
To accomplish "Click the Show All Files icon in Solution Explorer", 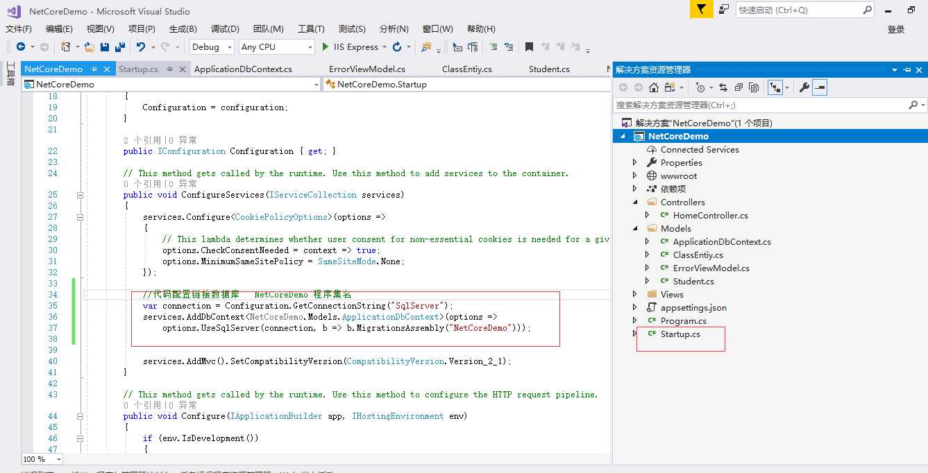I will [x=754, y=87].
